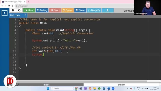Viewport: 161px width, 91px height.
Task: Place cursor on line 1 comment text
Action: [x=59, y=19]
